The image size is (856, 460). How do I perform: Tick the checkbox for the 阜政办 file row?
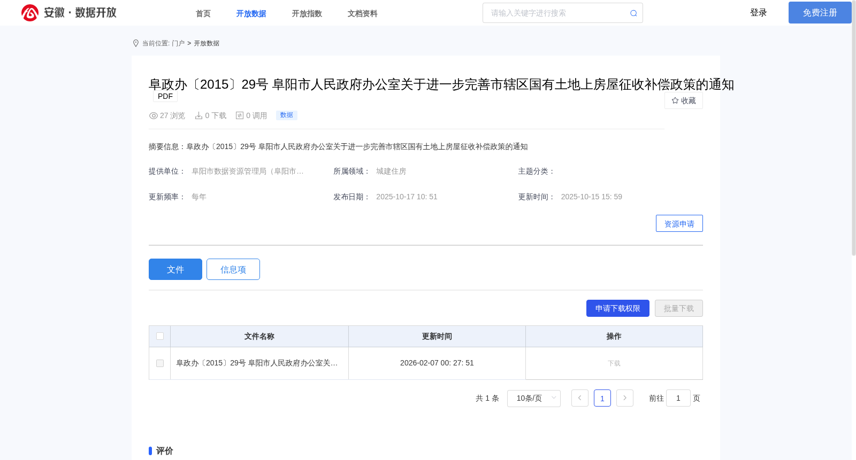click(x=160, y=363)
